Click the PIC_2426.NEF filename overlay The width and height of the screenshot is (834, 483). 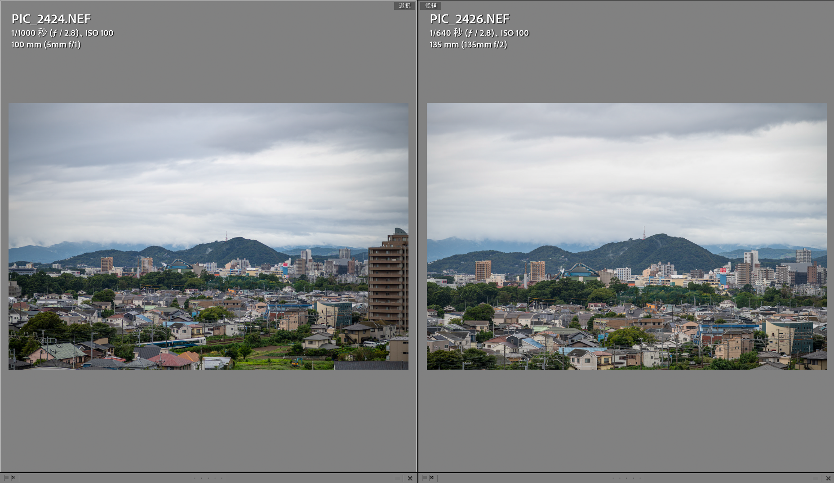pyautogui.click(x=470, y=19)
